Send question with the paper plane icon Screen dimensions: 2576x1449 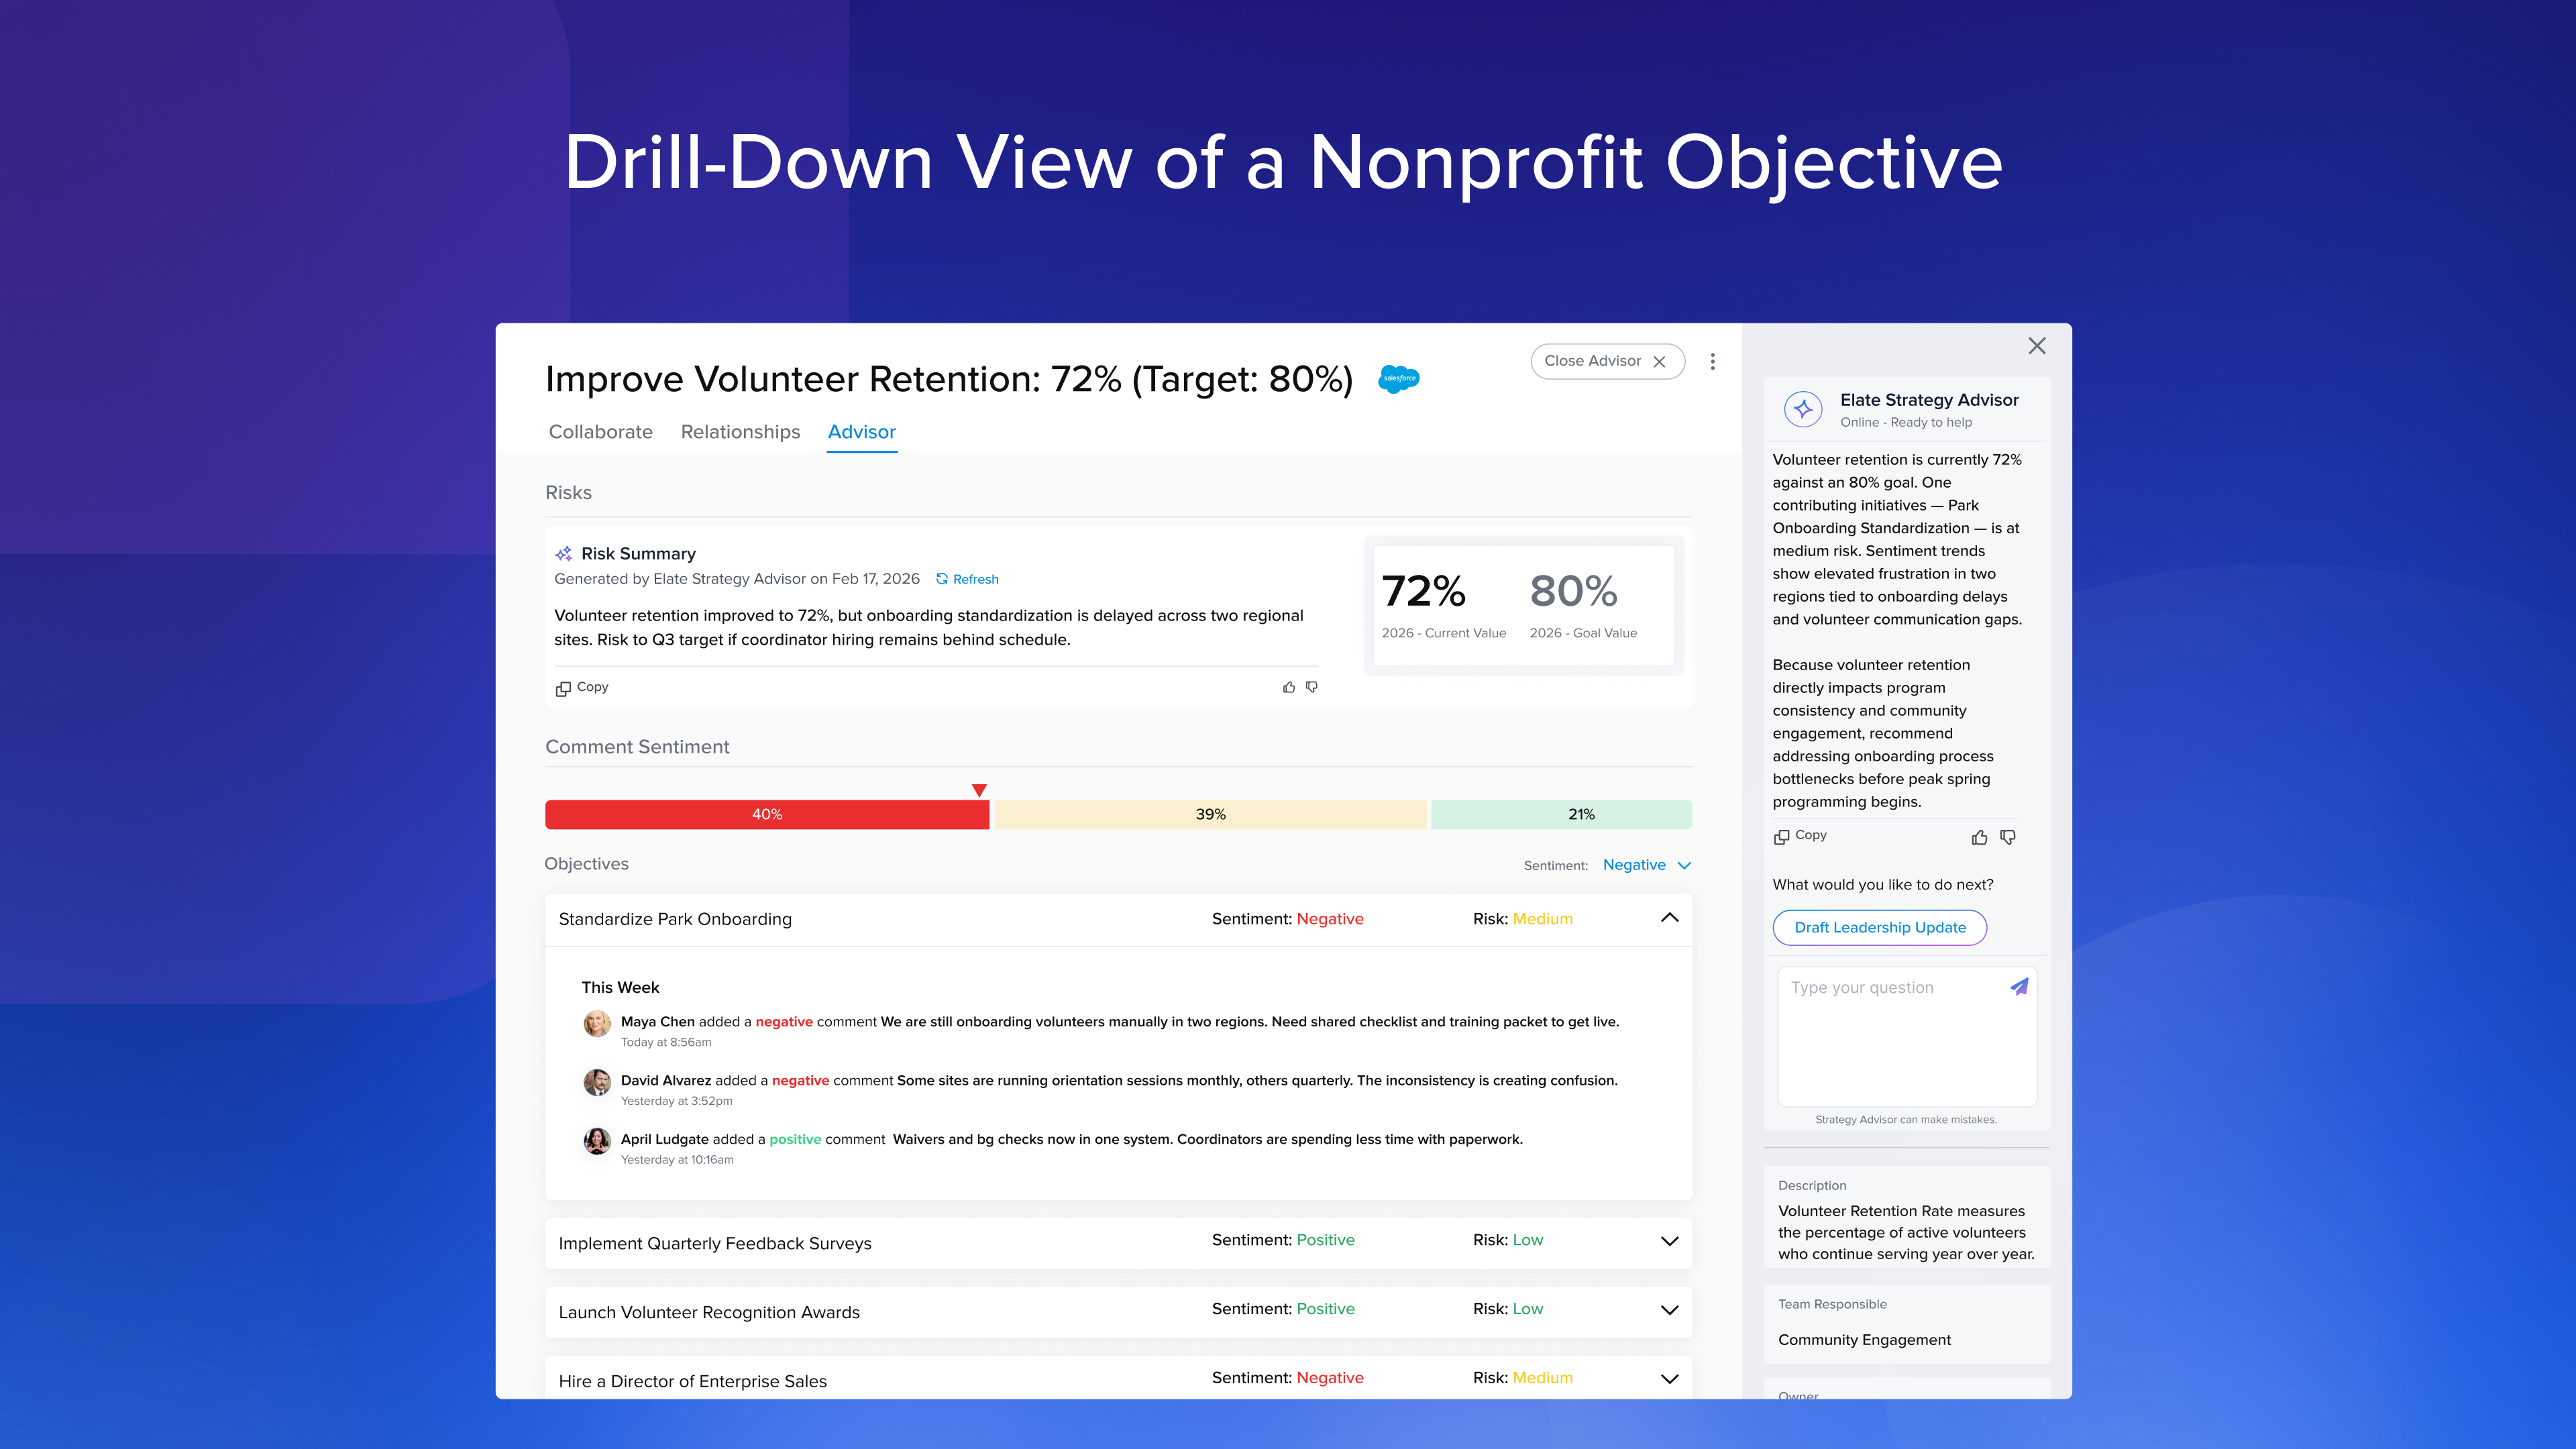(2019, 987)
